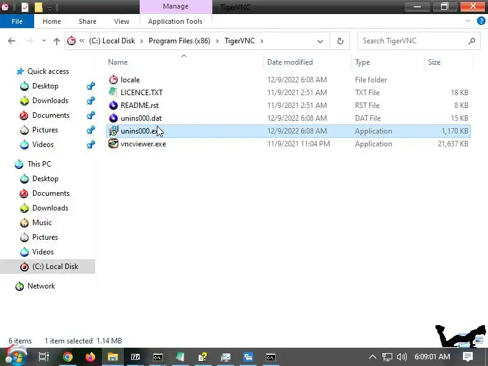Open the Start menu orb
Viewport: 488px width, 366px height.
[x=16, y=357]
